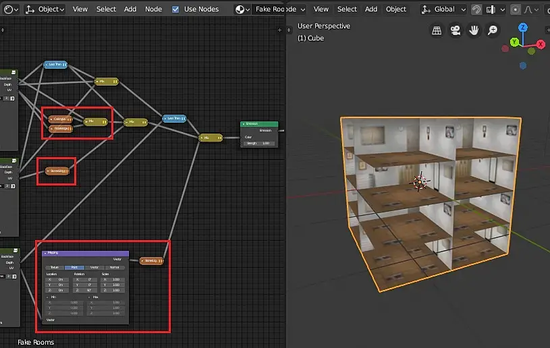The height and width of the screenshot is (348, 550).
Task: Select the Texture button in Mapping node
Action: pyautogui.click(x=54, y=268)
